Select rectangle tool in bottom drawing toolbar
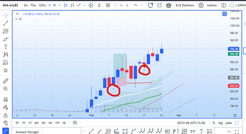Viewport: 246px width, 134px height. click(125, 131)
